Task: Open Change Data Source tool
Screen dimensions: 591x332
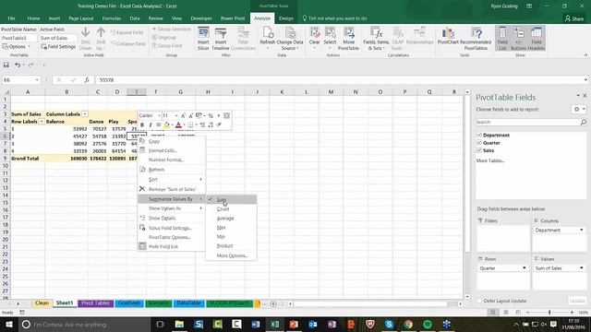Action: coord(289,39)
